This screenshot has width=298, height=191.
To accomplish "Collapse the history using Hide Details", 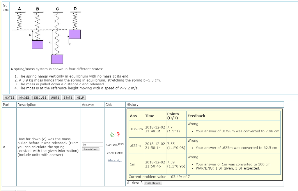I will pos(153,183).
